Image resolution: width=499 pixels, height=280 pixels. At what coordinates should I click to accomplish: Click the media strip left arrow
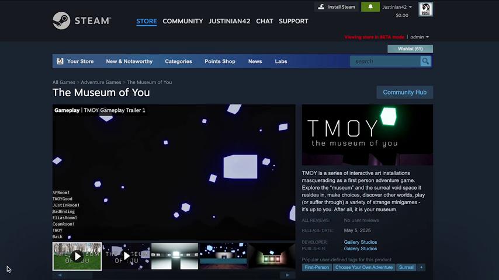[x=60, y=275]
